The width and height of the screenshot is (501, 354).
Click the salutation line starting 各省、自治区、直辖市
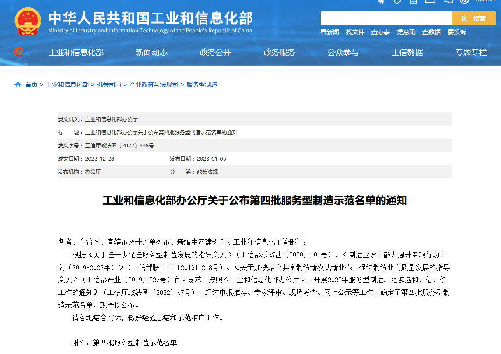pos(182,242)
